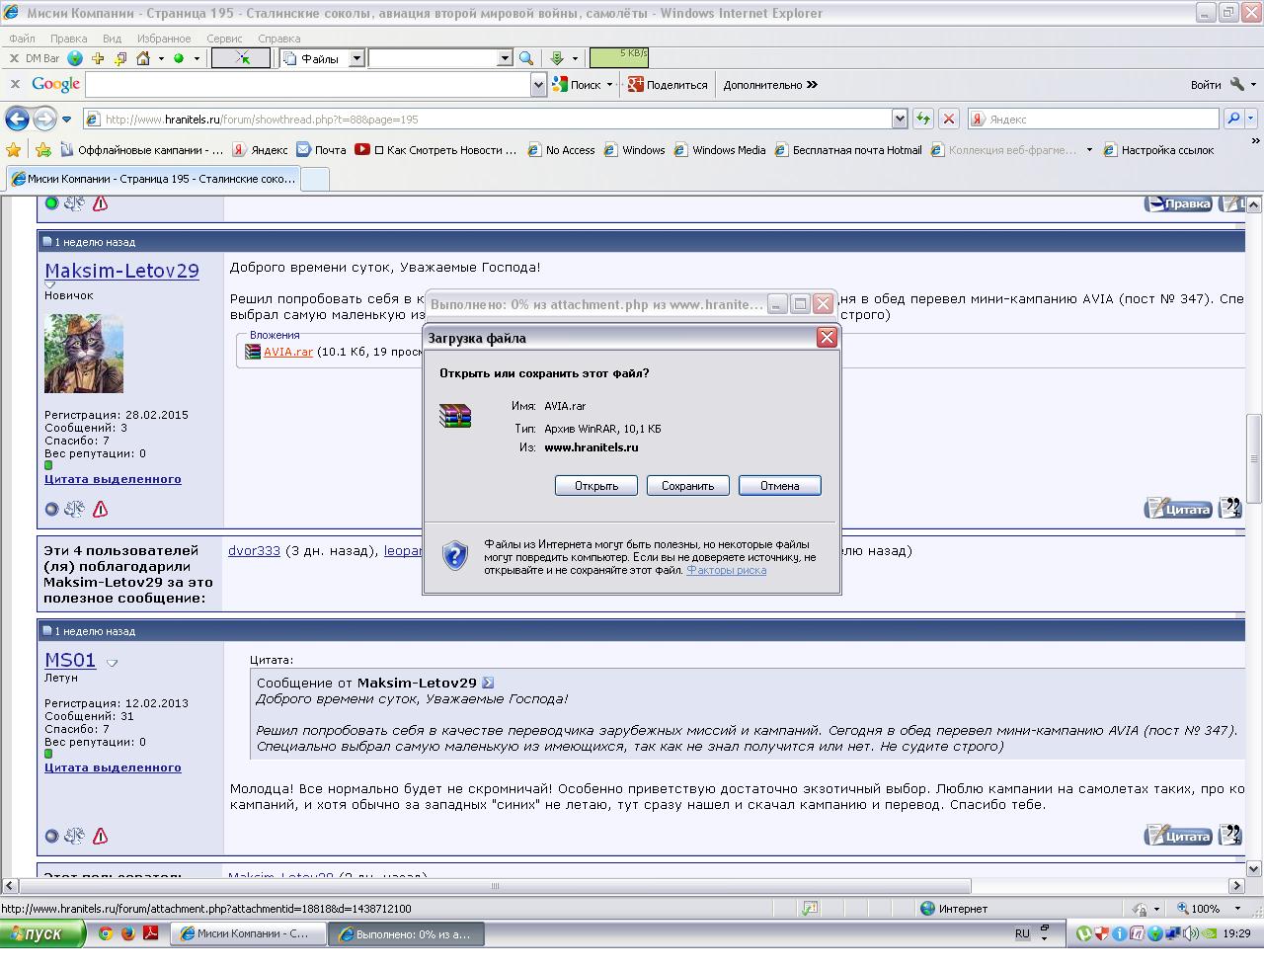Launch Firefox from quick launch

(x=128, y=933)
